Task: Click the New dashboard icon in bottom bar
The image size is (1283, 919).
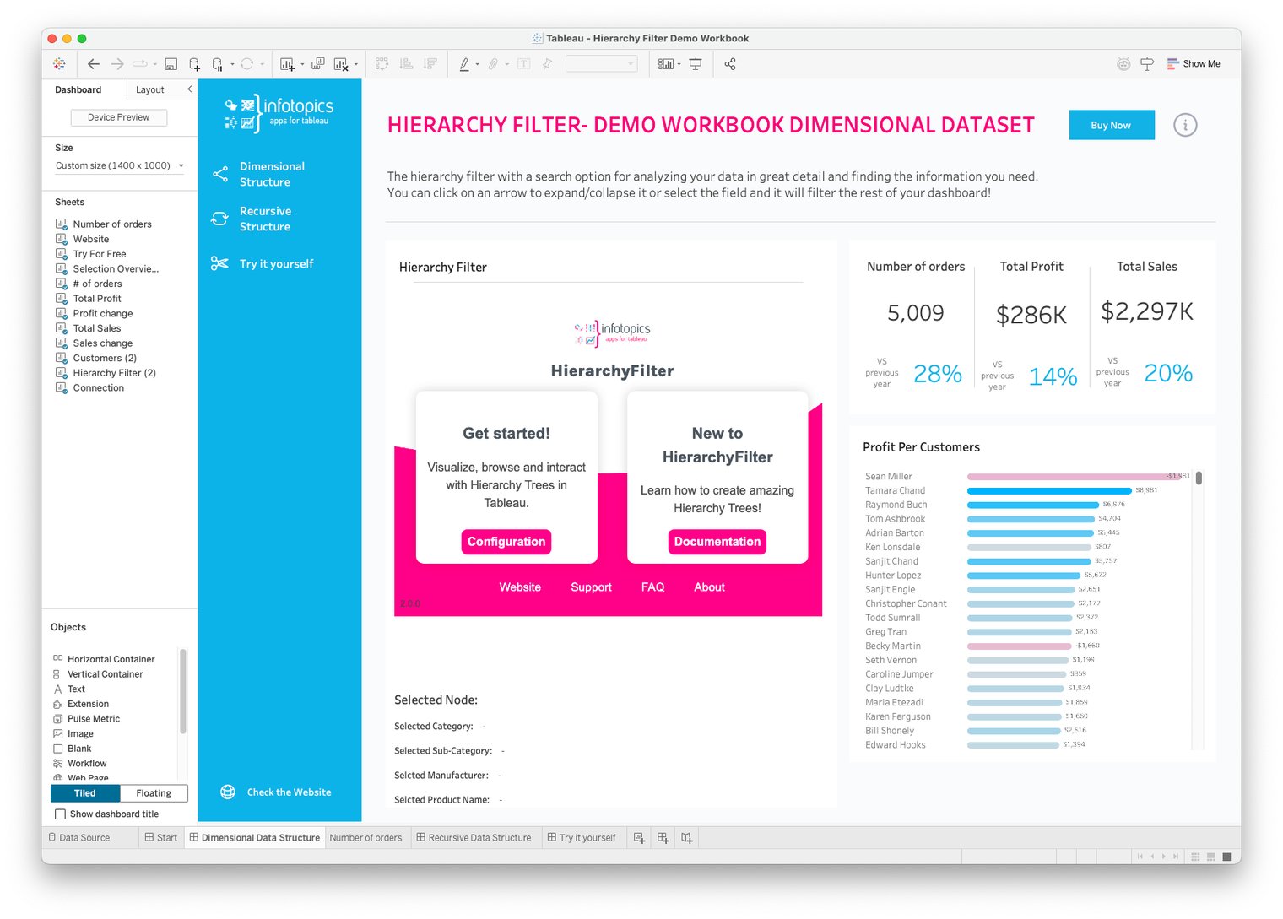Action: 663,838
